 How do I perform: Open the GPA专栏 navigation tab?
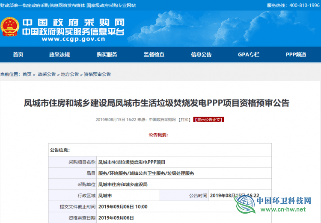click(249, 55)
